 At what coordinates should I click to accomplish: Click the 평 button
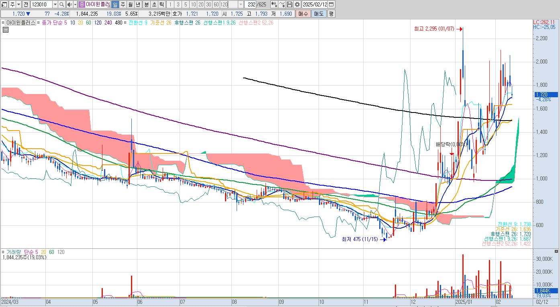(x=331, y=14)
